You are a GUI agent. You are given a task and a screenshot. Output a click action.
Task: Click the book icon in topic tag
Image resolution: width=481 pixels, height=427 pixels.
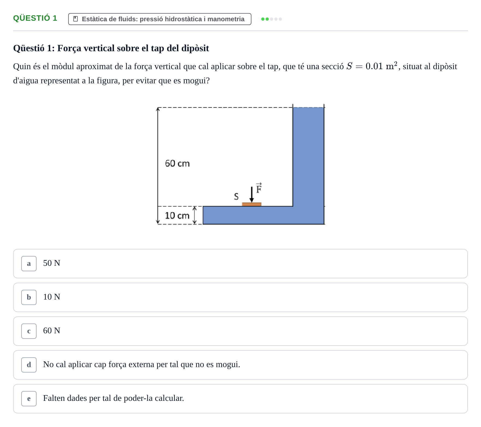[76, 19]
